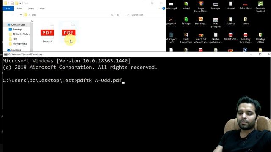Select OneDrive in the navigation pane

[x=16, y=50]
